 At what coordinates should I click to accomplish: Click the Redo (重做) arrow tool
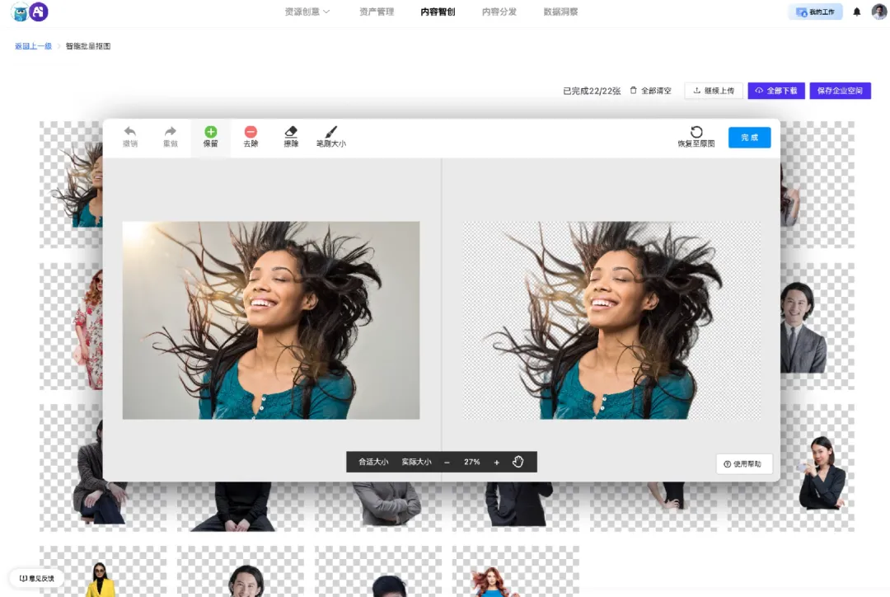pyautogui.click(x=171, y=137)
